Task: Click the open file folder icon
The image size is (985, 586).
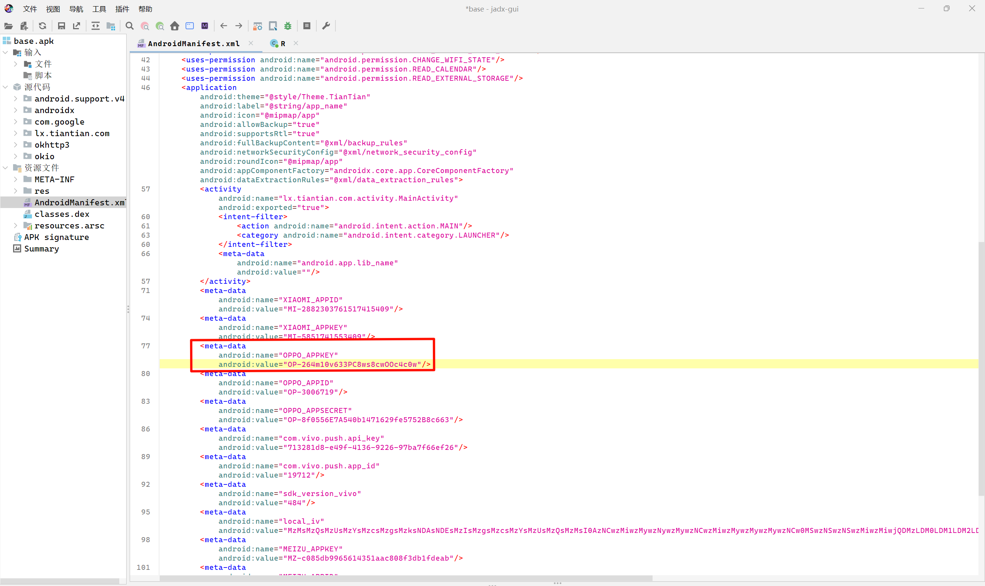Action: [8, 26]
